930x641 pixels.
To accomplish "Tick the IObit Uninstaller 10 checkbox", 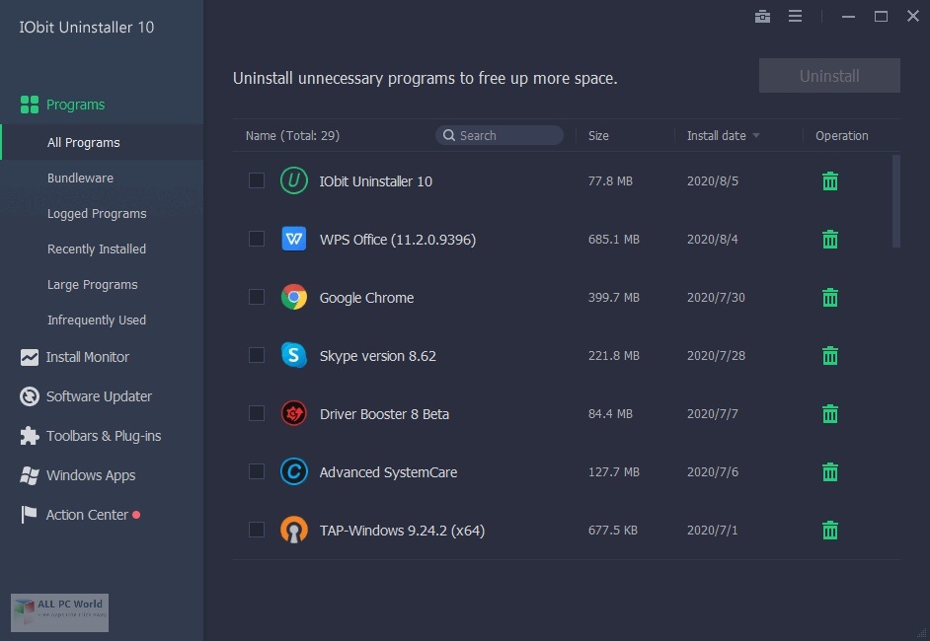I will (x=257, y=180).
